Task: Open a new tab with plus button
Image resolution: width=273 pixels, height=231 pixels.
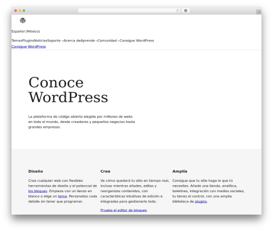Action: (259, 12)
